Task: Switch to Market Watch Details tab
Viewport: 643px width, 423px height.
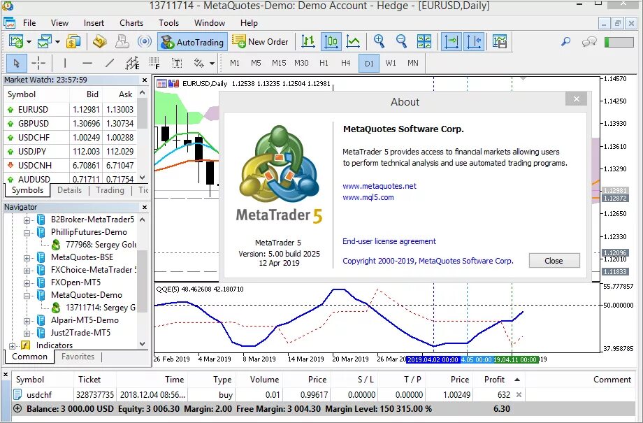Action: click(x=69, y=190)
